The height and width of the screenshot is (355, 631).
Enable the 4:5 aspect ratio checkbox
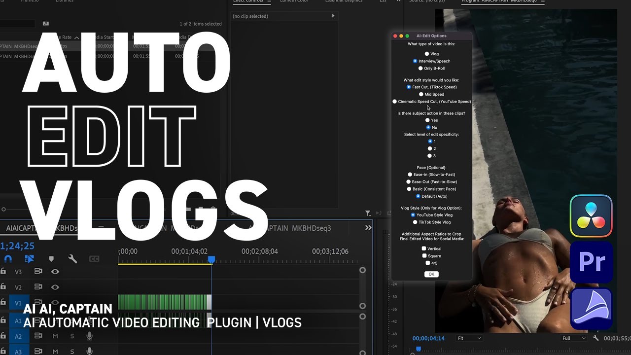coord(427,263)
